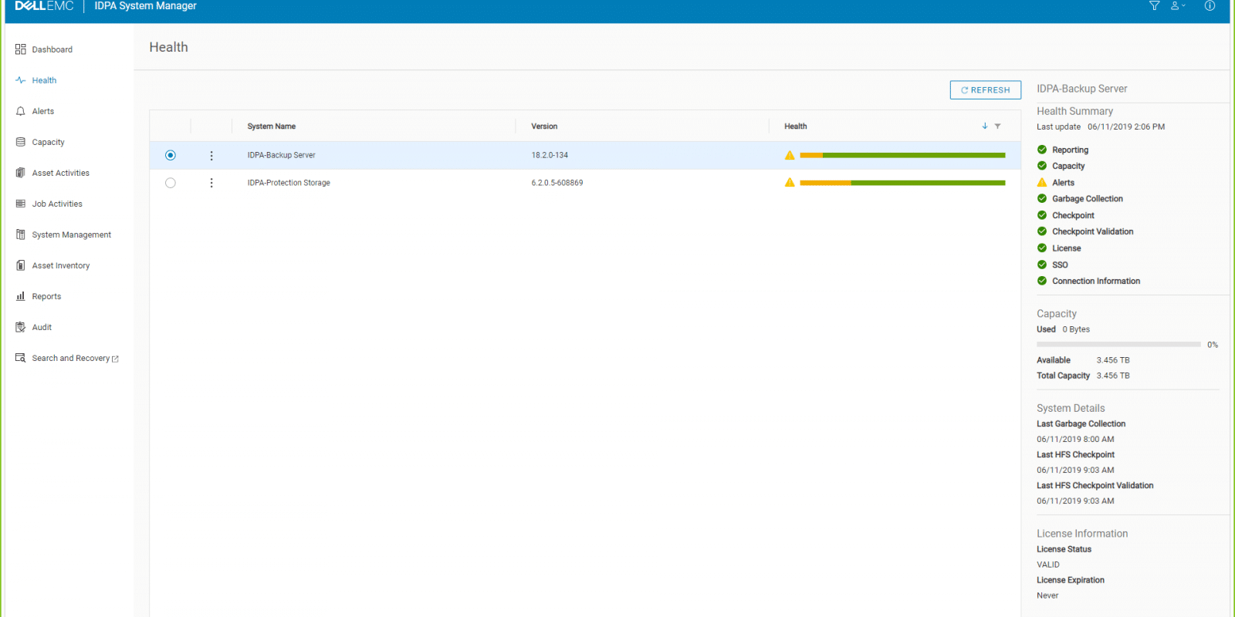Open Asset Activities link
This screenshot has height=617, width=1235.
click(60, 173)
